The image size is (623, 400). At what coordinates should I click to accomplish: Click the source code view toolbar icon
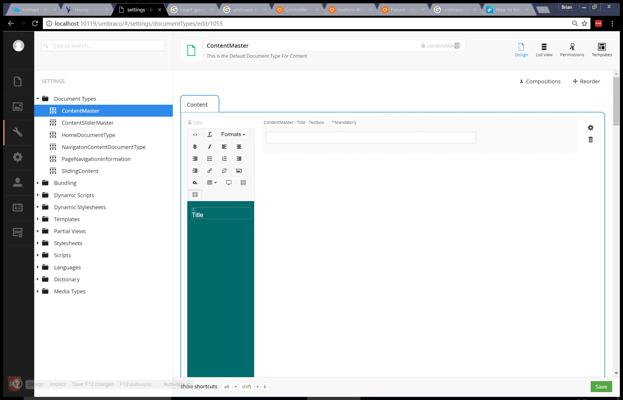[195, 134]
